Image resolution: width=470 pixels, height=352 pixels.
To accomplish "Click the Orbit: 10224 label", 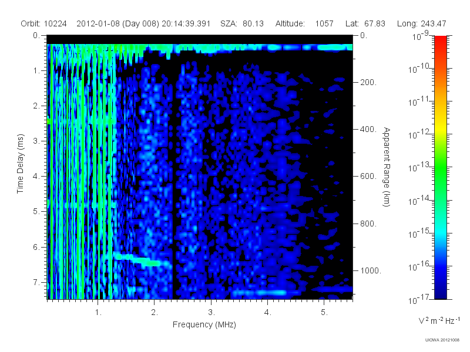I will tap(43, 23).
